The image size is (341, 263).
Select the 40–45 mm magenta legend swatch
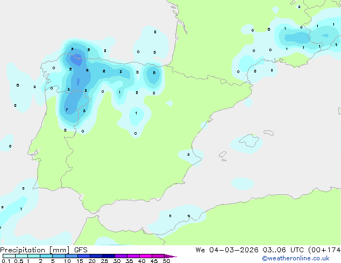[146, 256]
